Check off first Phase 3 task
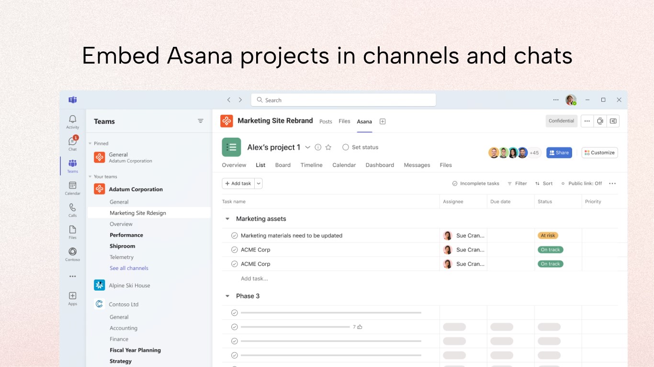 point(235,313)
